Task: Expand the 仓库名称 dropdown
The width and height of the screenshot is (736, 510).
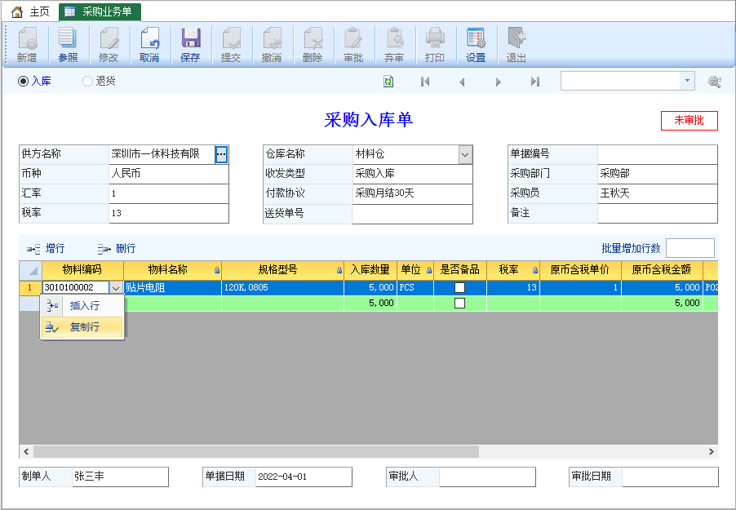Action: (465, 154)
